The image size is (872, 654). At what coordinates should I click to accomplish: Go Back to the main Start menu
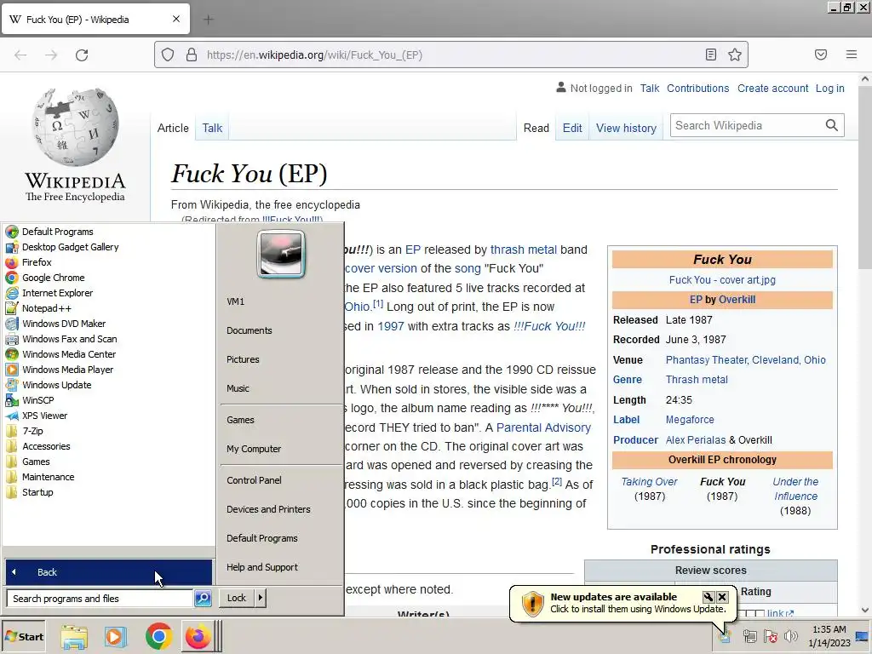pyautogui.click(x=108, y=572)
